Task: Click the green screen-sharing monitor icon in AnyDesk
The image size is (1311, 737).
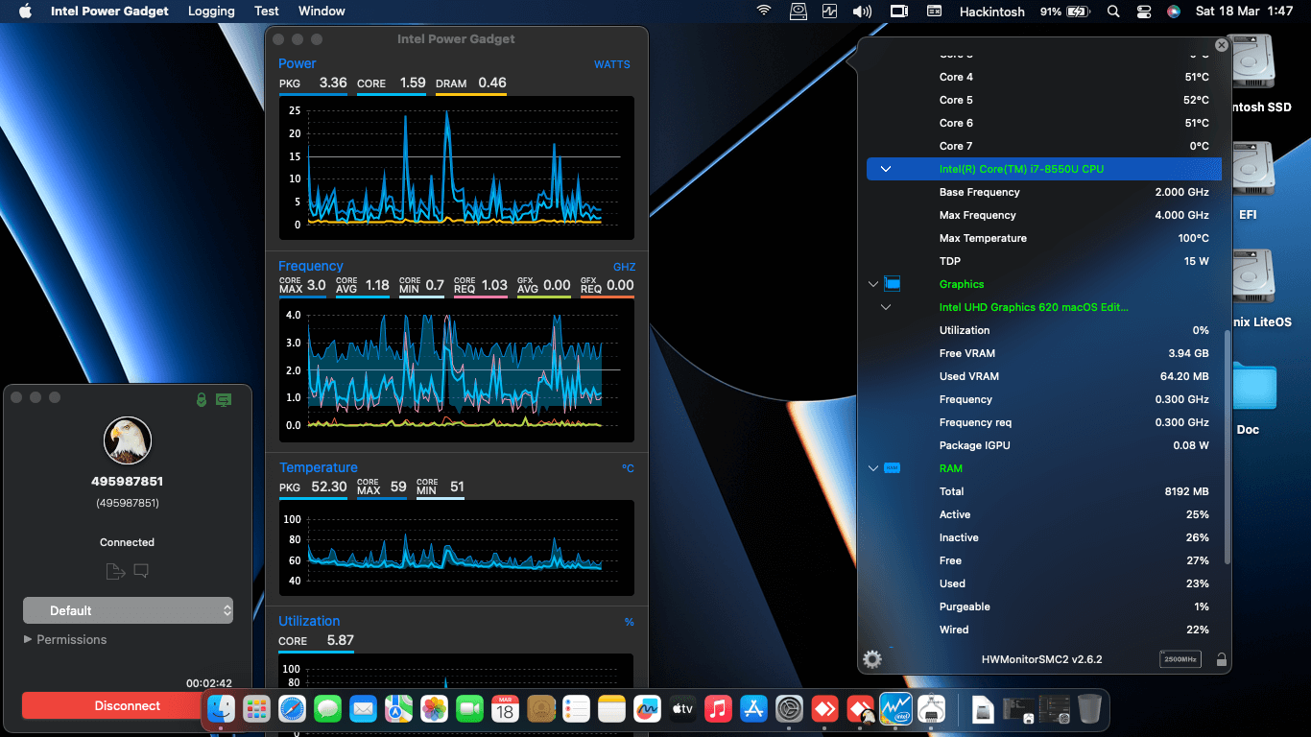Action: [x=224, y=399]
